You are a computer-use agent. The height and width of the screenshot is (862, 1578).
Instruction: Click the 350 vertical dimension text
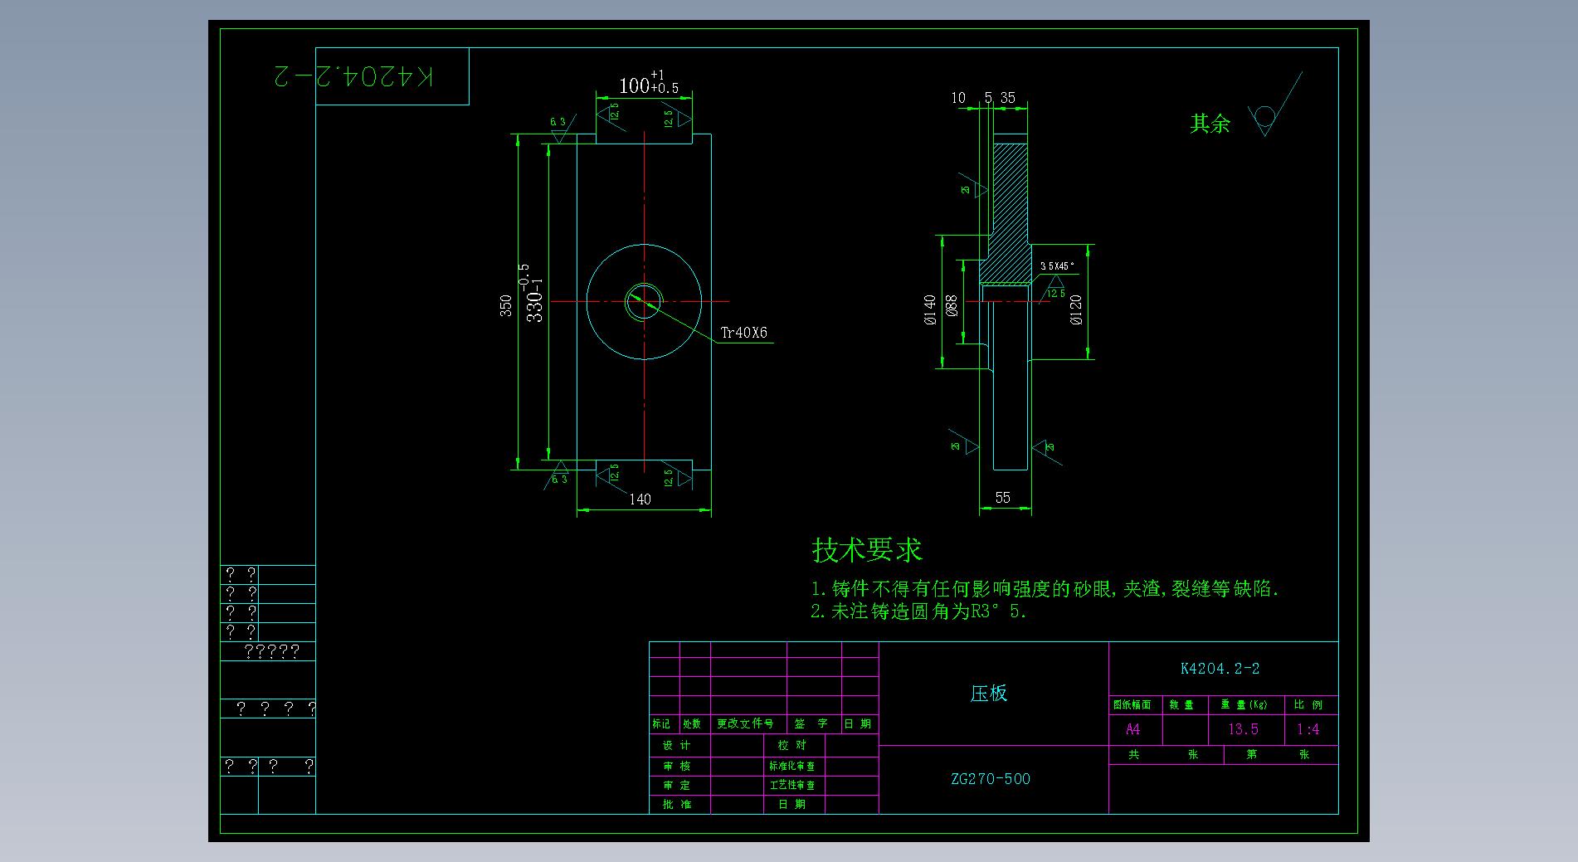coord(506,305)
